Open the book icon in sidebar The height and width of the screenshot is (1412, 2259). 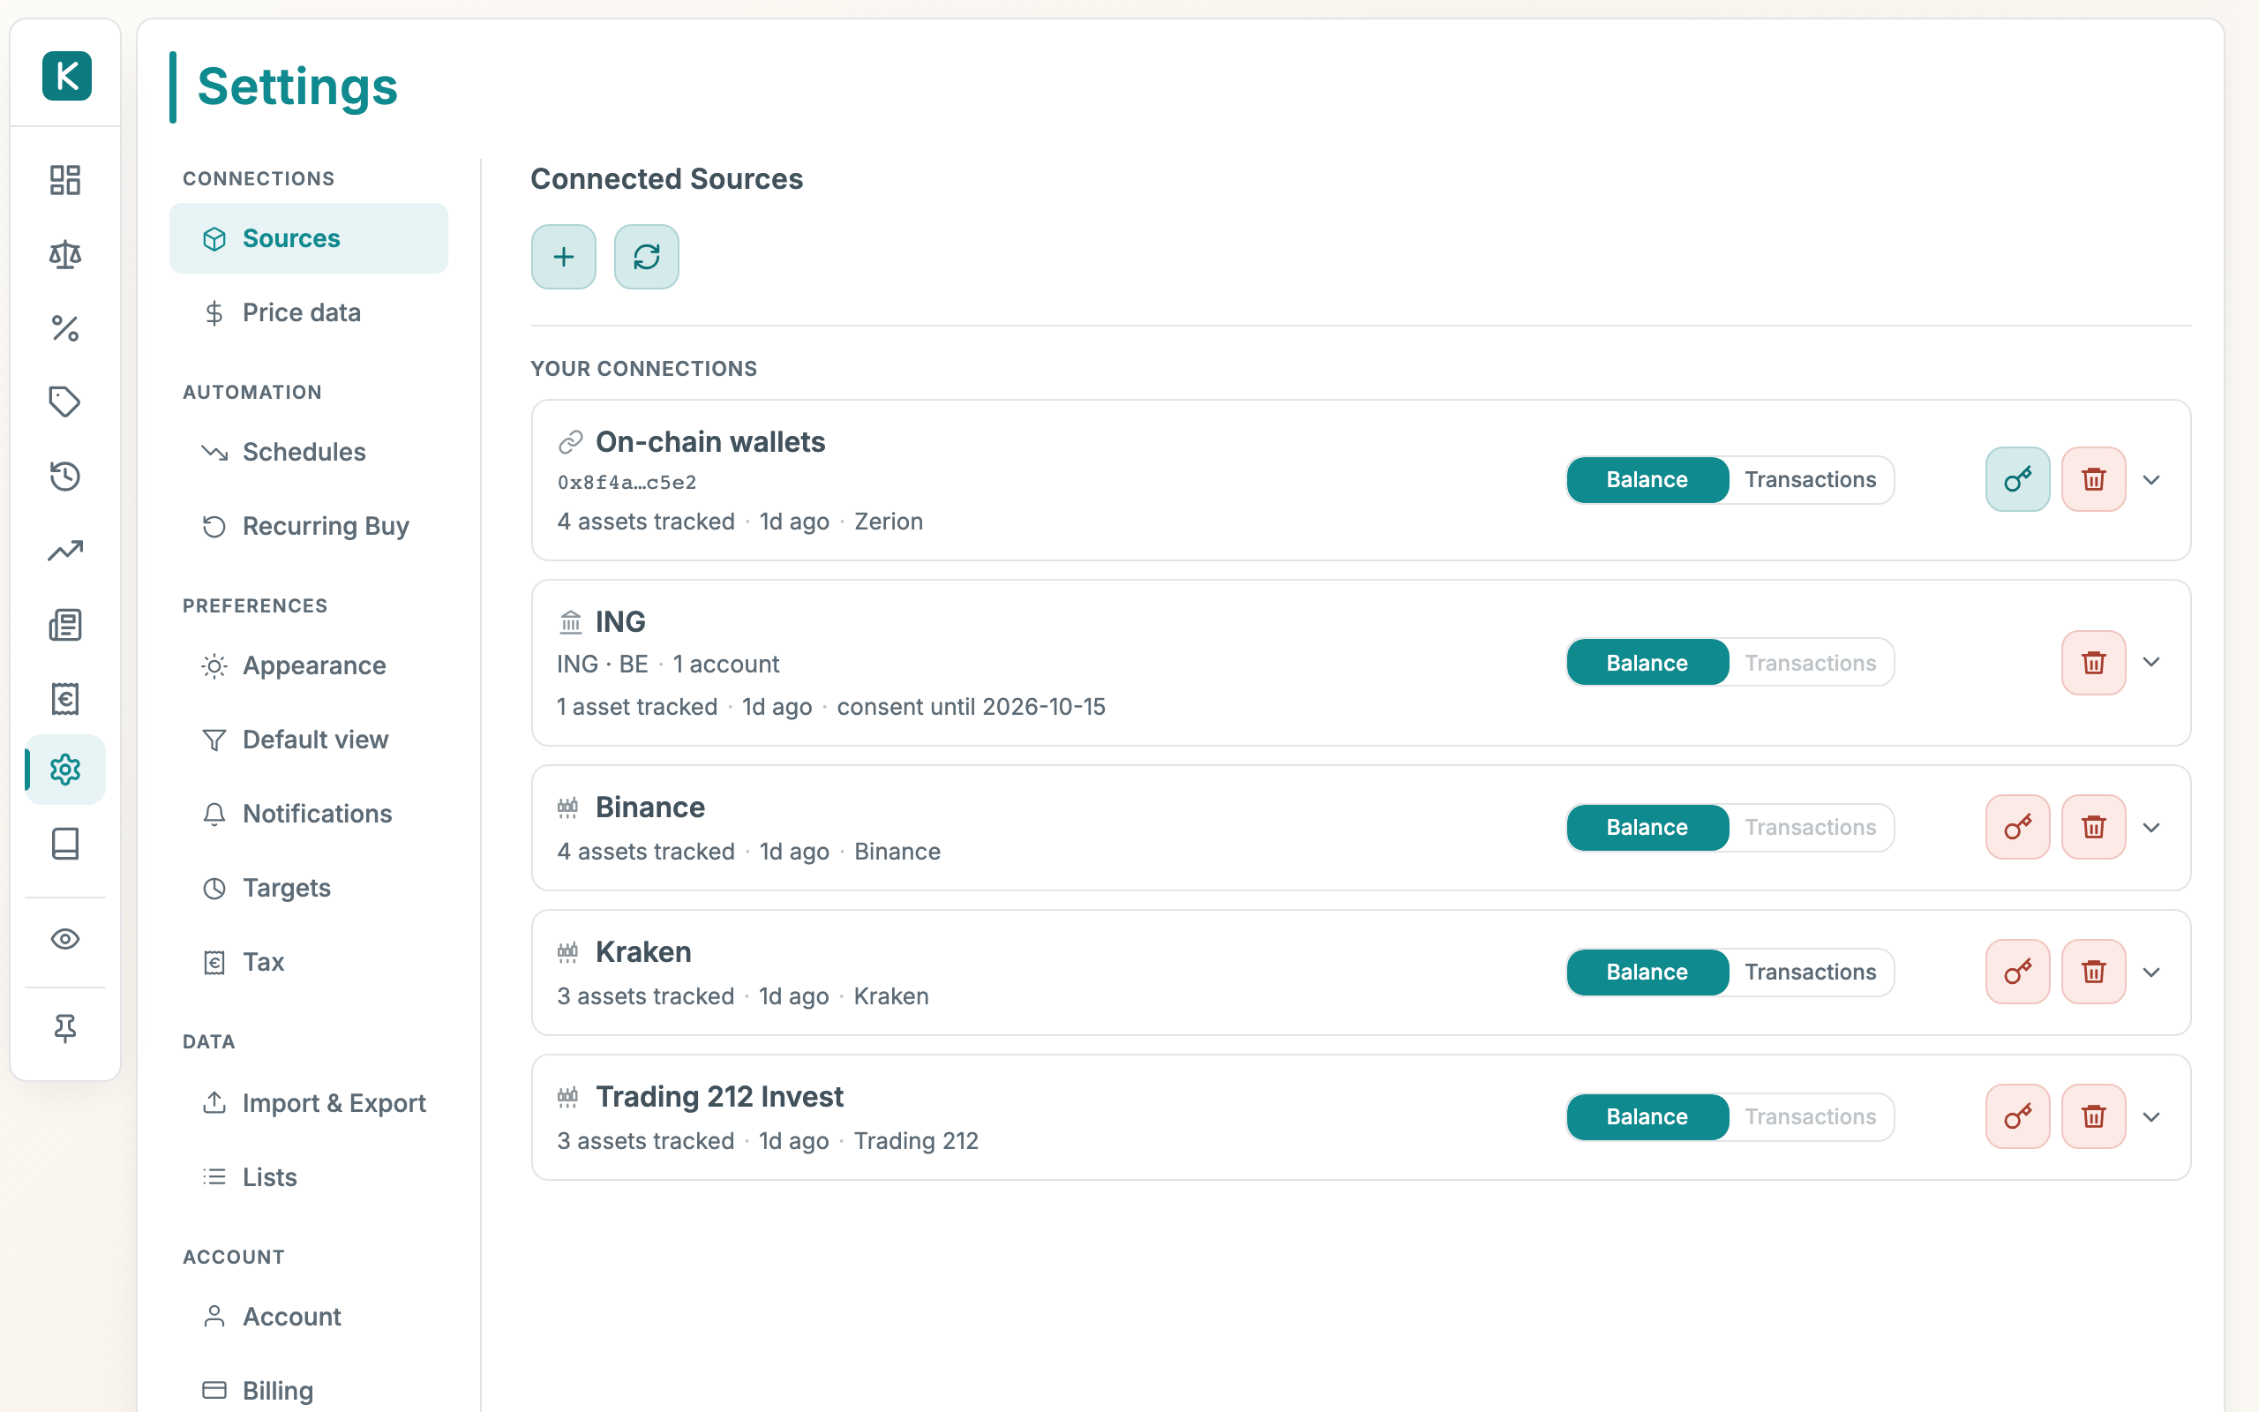(65, 845)
